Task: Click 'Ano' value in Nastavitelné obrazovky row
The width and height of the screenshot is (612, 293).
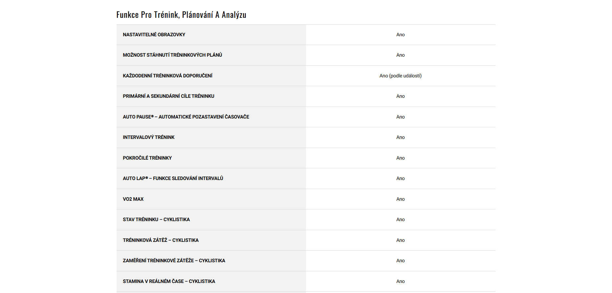Action: [x=400, y=35]
